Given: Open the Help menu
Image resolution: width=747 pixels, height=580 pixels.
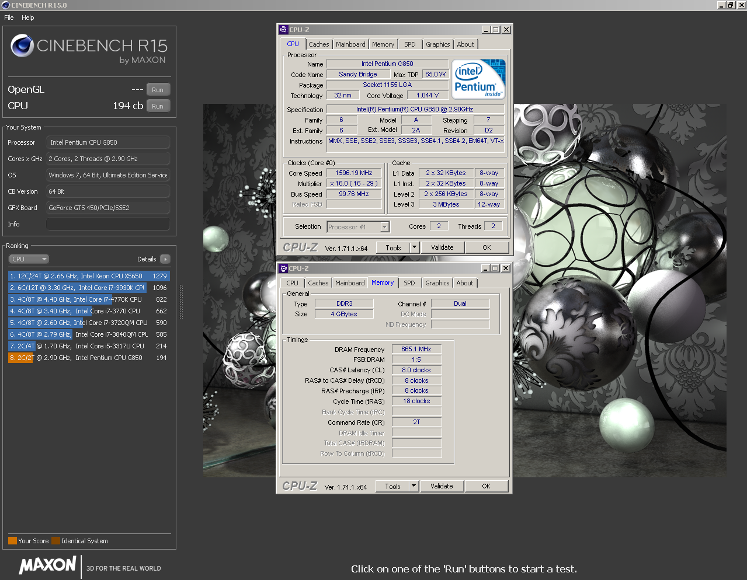Looking at the screenshot, I should (x=28, y=18).
